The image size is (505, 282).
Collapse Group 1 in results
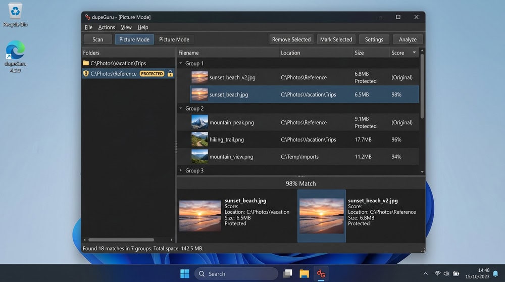181,63
